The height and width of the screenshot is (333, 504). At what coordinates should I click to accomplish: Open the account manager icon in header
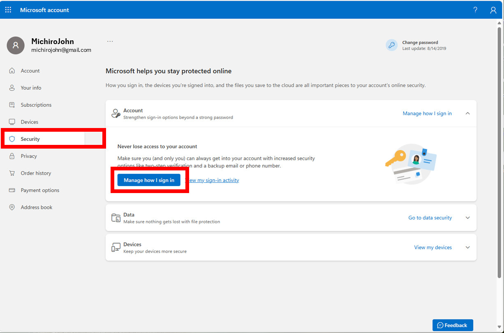click(x=493, y=10)
